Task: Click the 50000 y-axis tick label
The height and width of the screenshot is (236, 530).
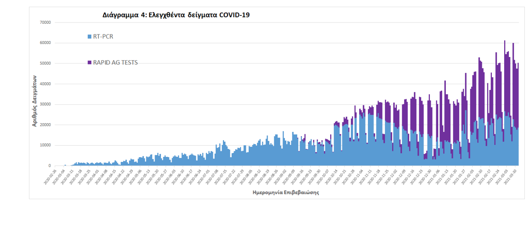Action: coord(45,63)
